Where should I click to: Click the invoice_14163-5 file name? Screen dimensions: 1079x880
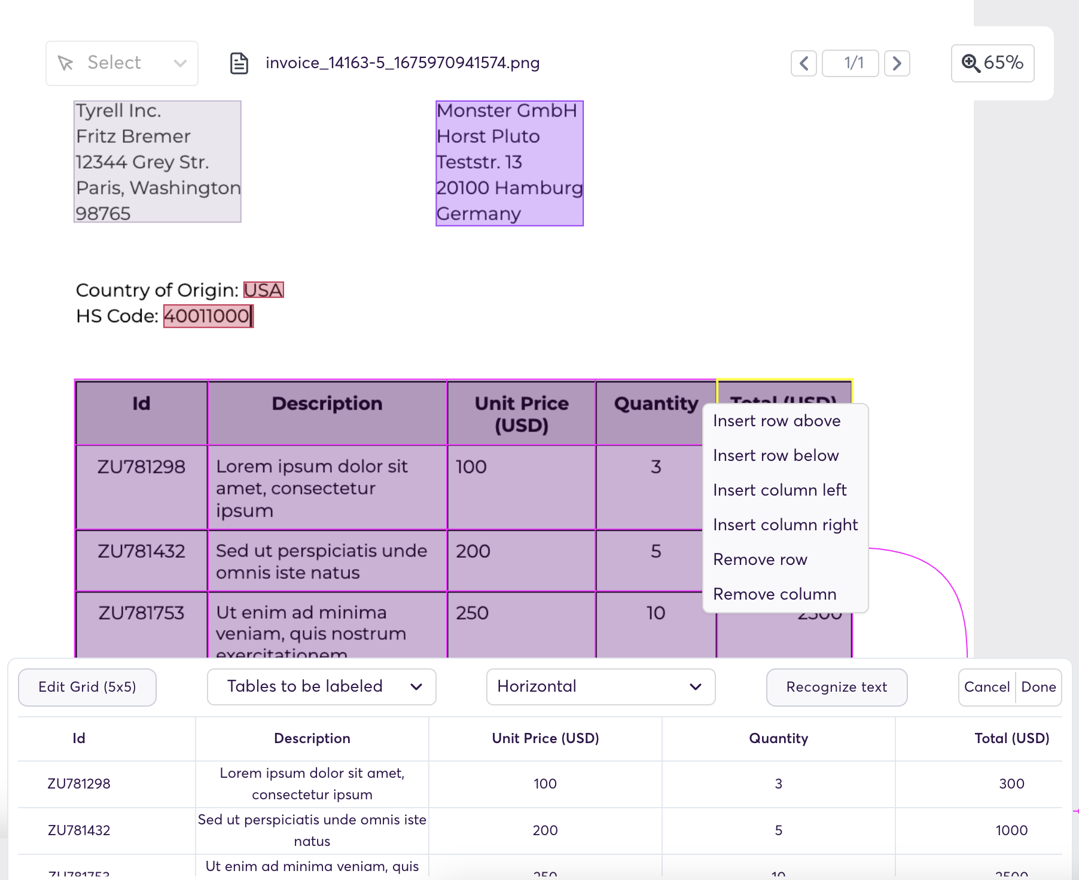point(403,63)
